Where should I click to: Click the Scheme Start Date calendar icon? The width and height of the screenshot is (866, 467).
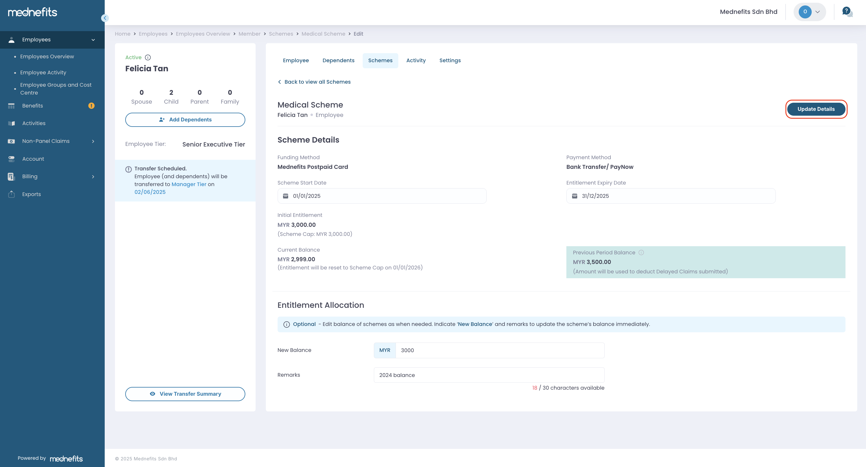pos(285,196)
